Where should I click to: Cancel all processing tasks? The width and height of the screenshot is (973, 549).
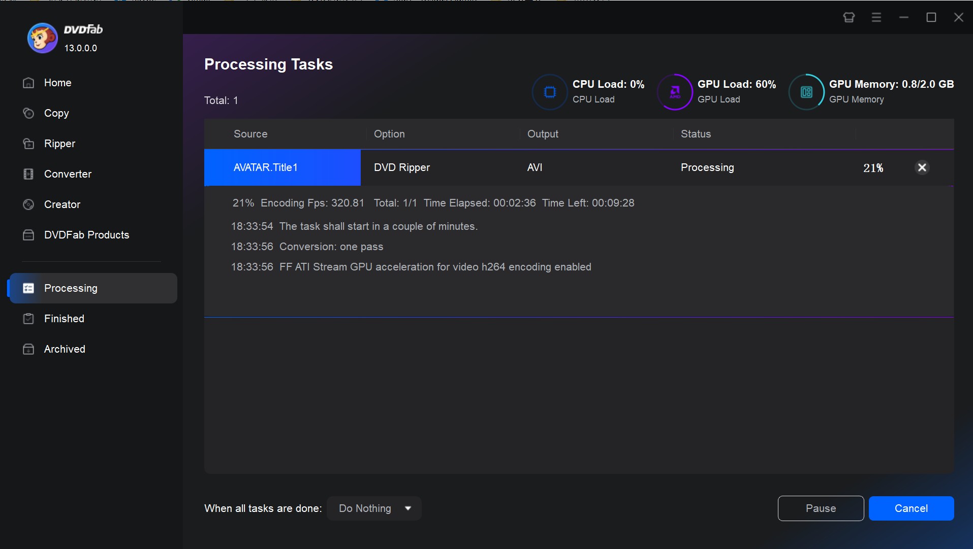[911, 508]
